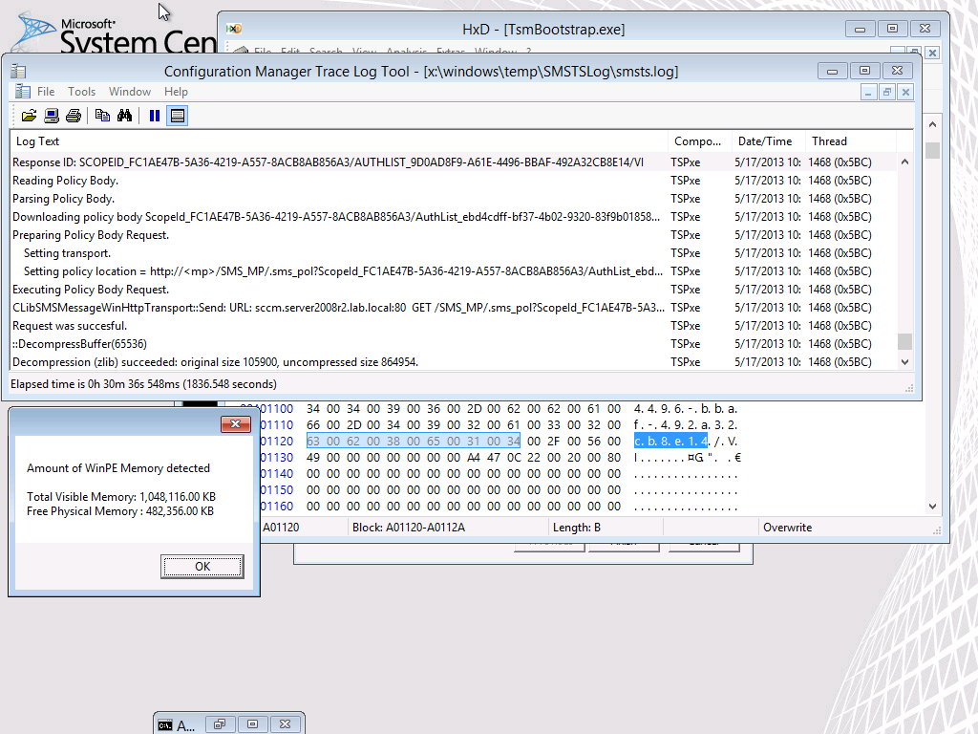
Task: Click the Thread column header
Action: click(850, 141)
